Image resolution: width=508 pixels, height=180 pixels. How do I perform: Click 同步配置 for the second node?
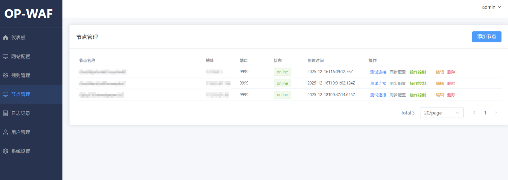point(398,84)
